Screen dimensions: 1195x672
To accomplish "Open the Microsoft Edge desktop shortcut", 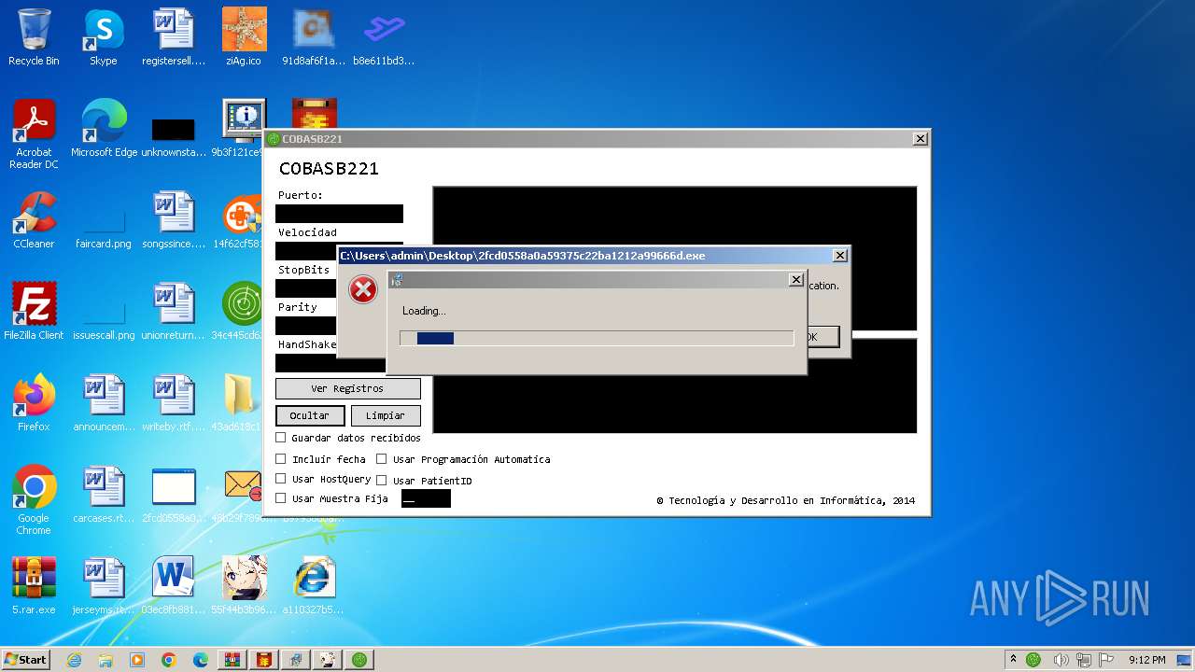I will [x=104, y=130].
